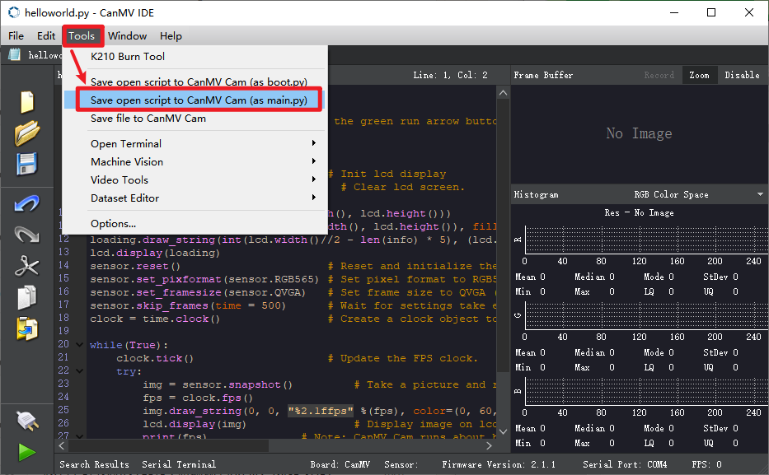Click the B channel histogram graph
769x475 pixels.
646,391
